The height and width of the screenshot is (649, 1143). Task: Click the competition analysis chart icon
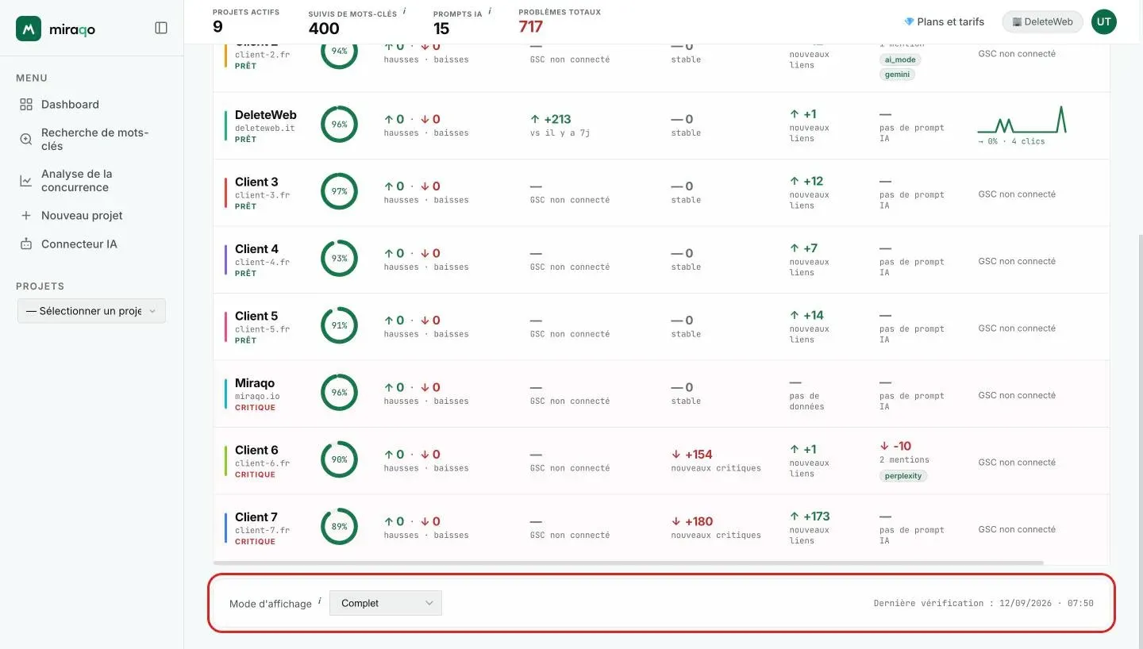pyautogui.click(x=26, y=181)
